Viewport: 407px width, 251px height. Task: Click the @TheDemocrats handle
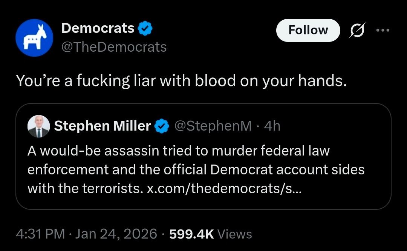click(x=114, y=47)
